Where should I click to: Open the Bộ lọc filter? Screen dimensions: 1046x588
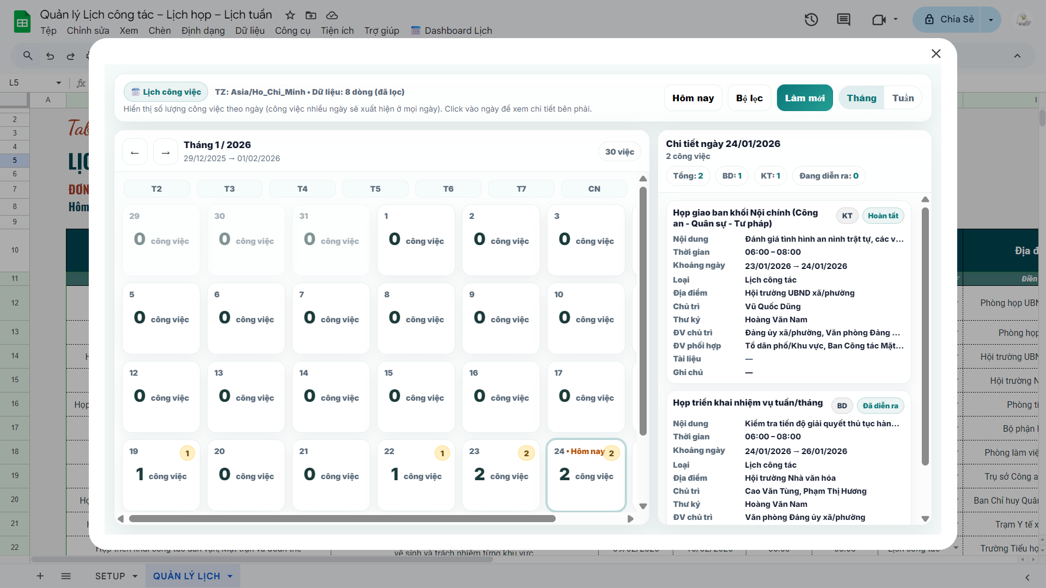coord(749,98)
